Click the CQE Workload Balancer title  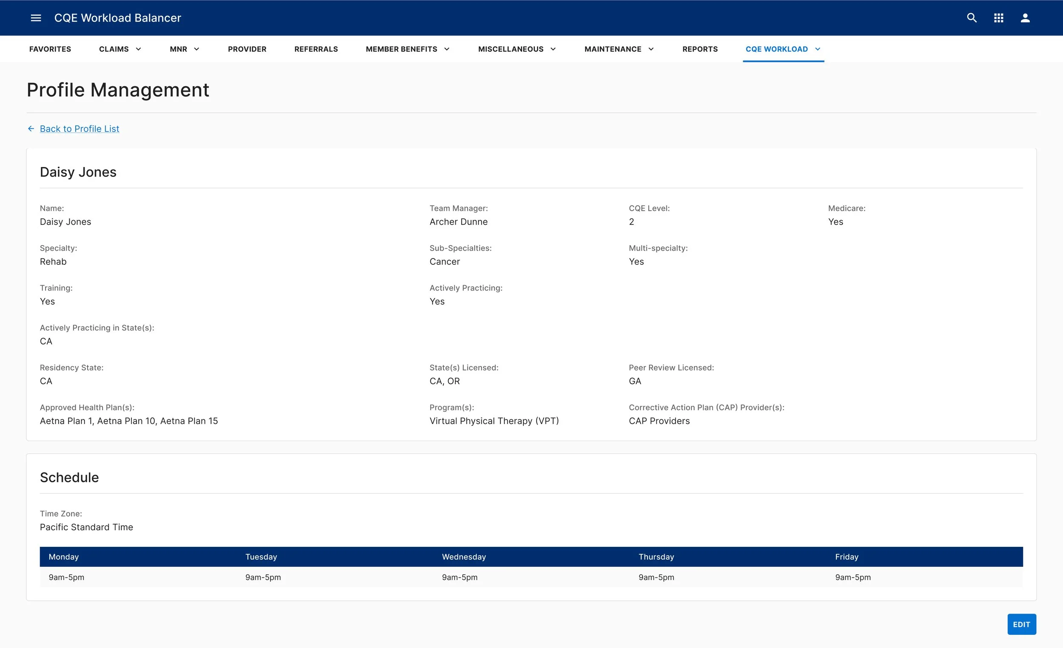pos(117,18)
